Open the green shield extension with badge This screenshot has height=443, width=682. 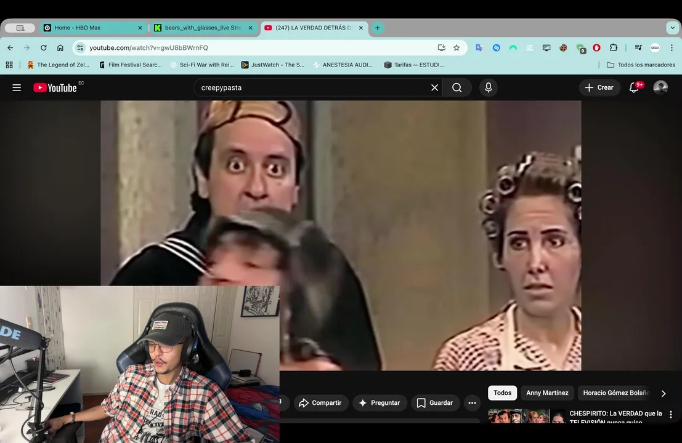580,49
